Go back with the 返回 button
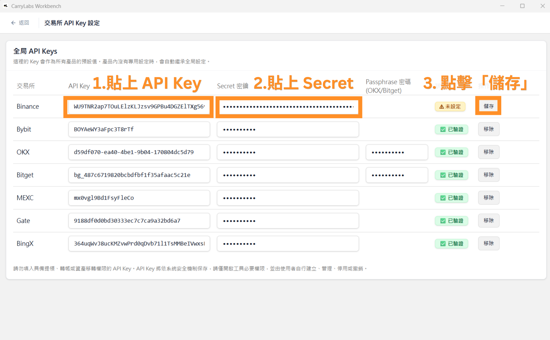The height and width of the screenshot is (340, 550). (x=20, y=23)
